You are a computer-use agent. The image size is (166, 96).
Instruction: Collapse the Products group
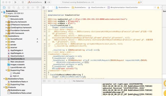(x=4, y=87)
